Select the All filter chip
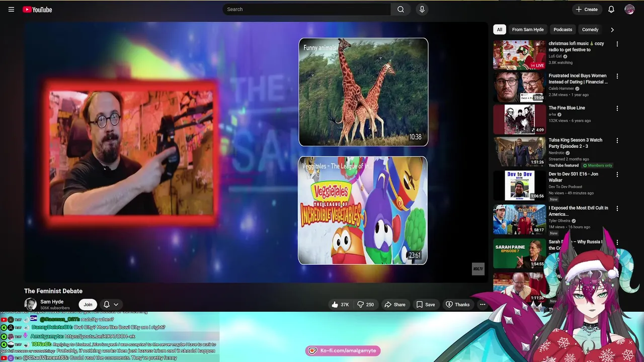Viewport: 644px width, 362px height. pos(500,30)
